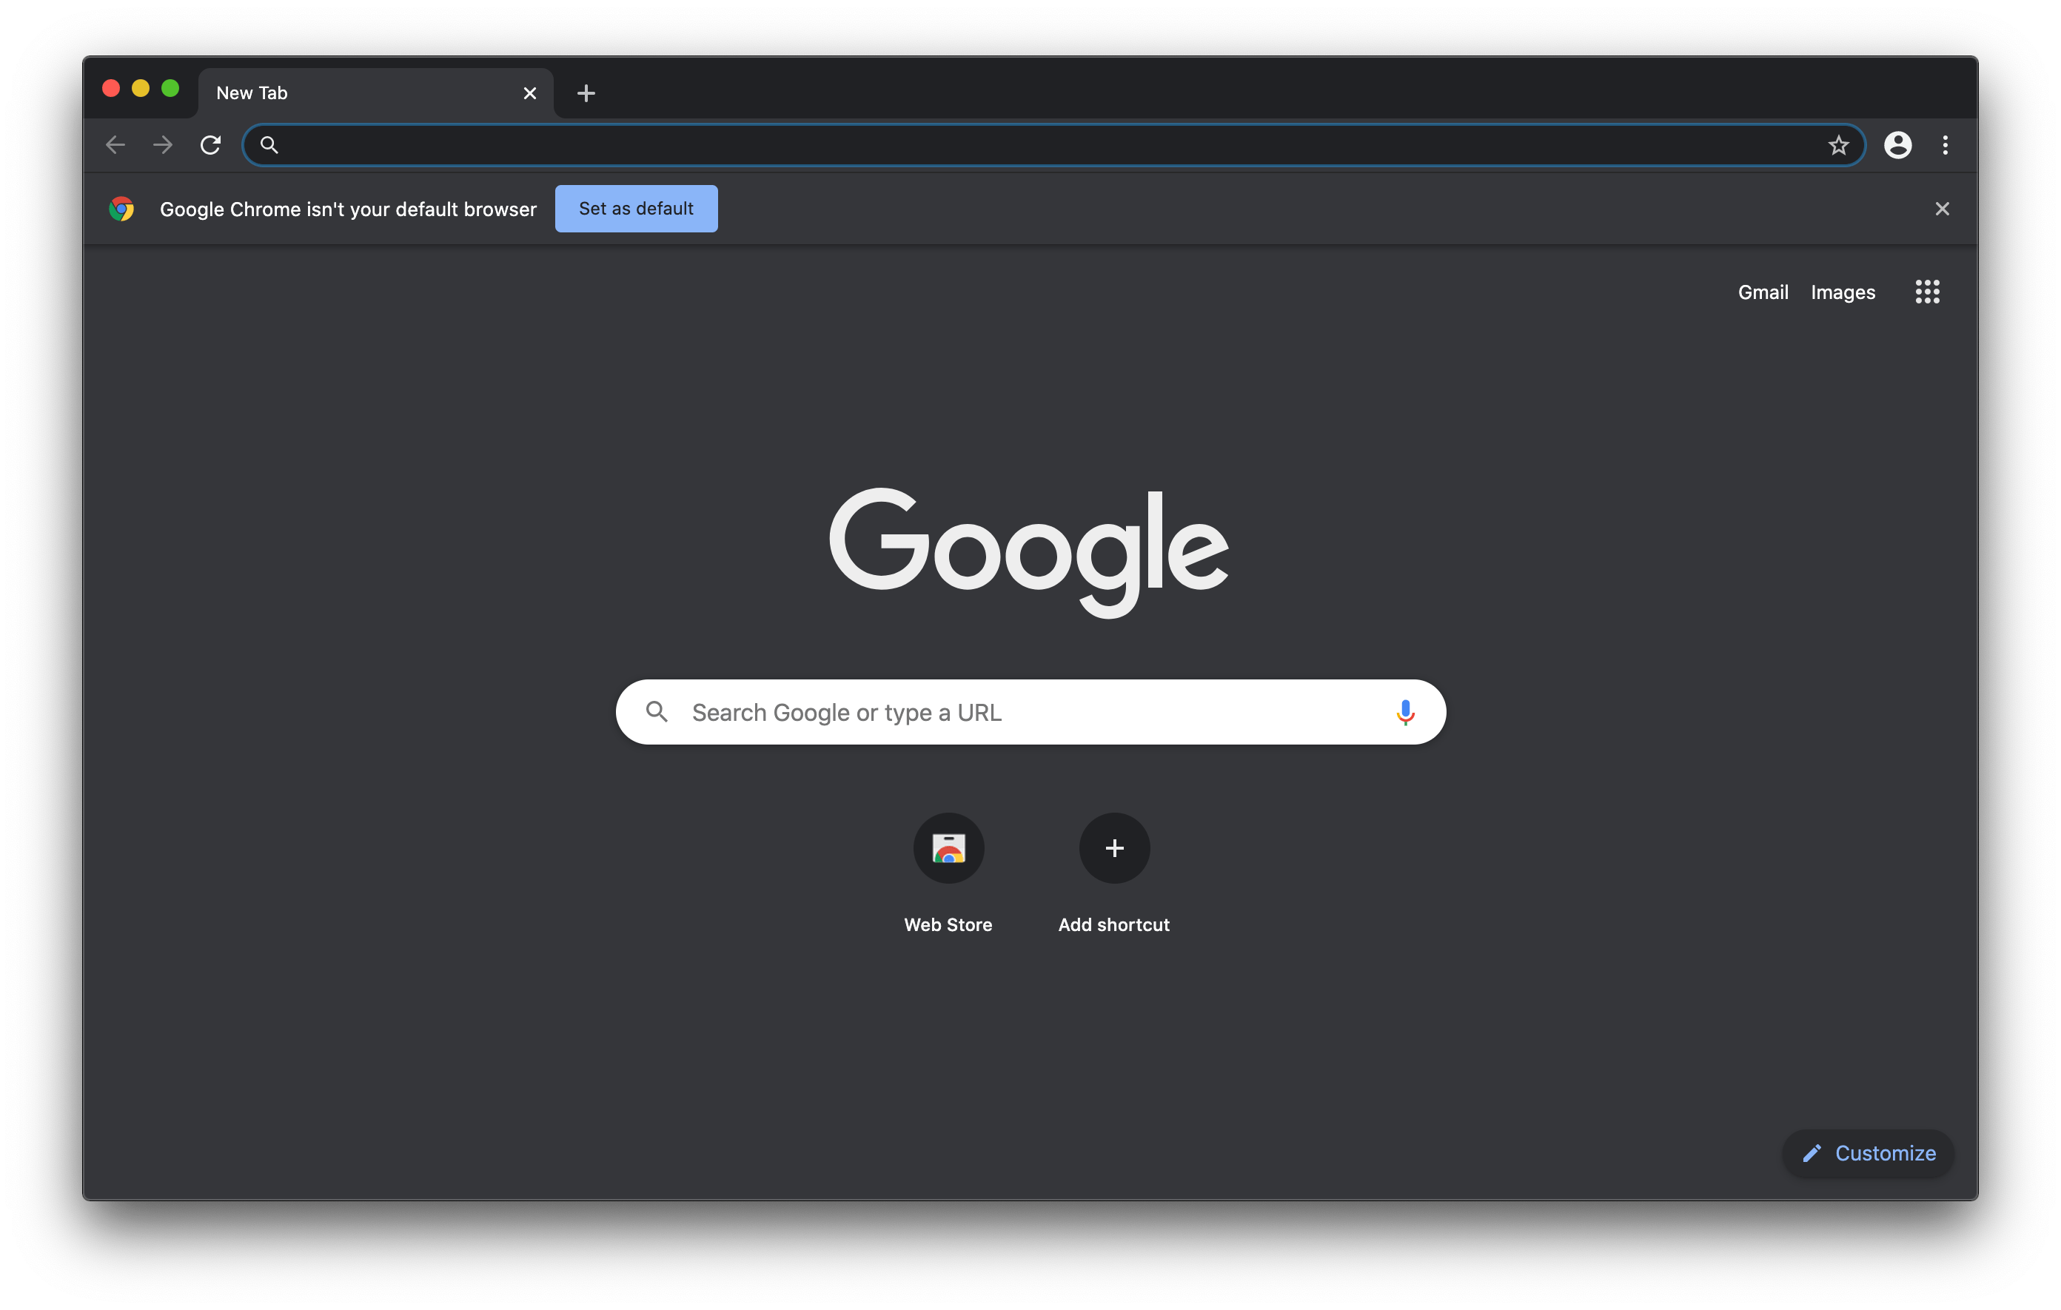Click the Customize button bottom right

tap(1867, 1151)
